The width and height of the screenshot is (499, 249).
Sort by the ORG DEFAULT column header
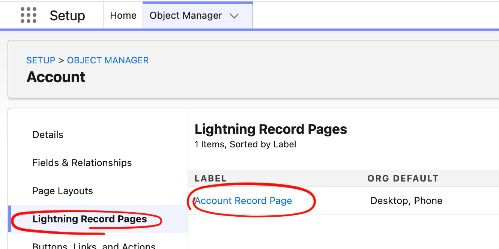click(403, 178)
